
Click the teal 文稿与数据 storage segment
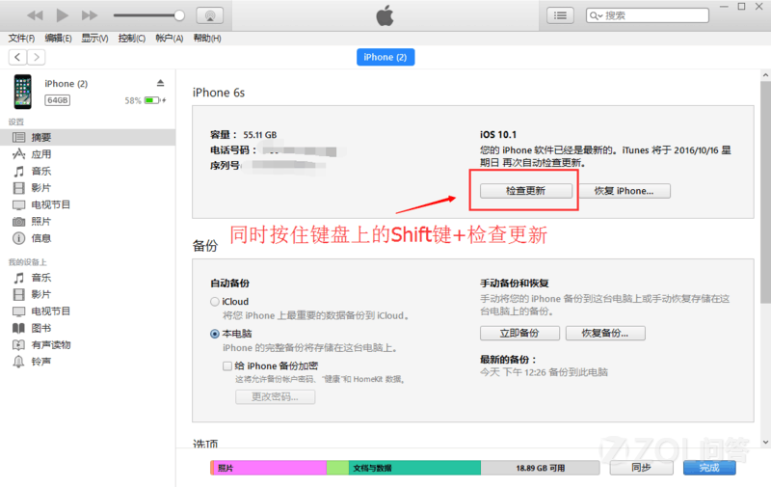click(x=414, y=468)
